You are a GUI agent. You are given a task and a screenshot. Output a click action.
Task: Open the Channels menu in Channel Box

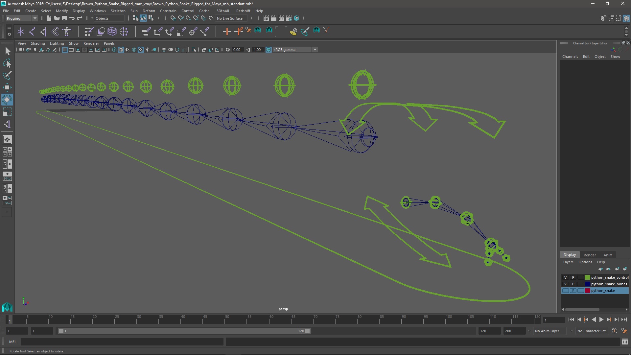click(570, 57)
